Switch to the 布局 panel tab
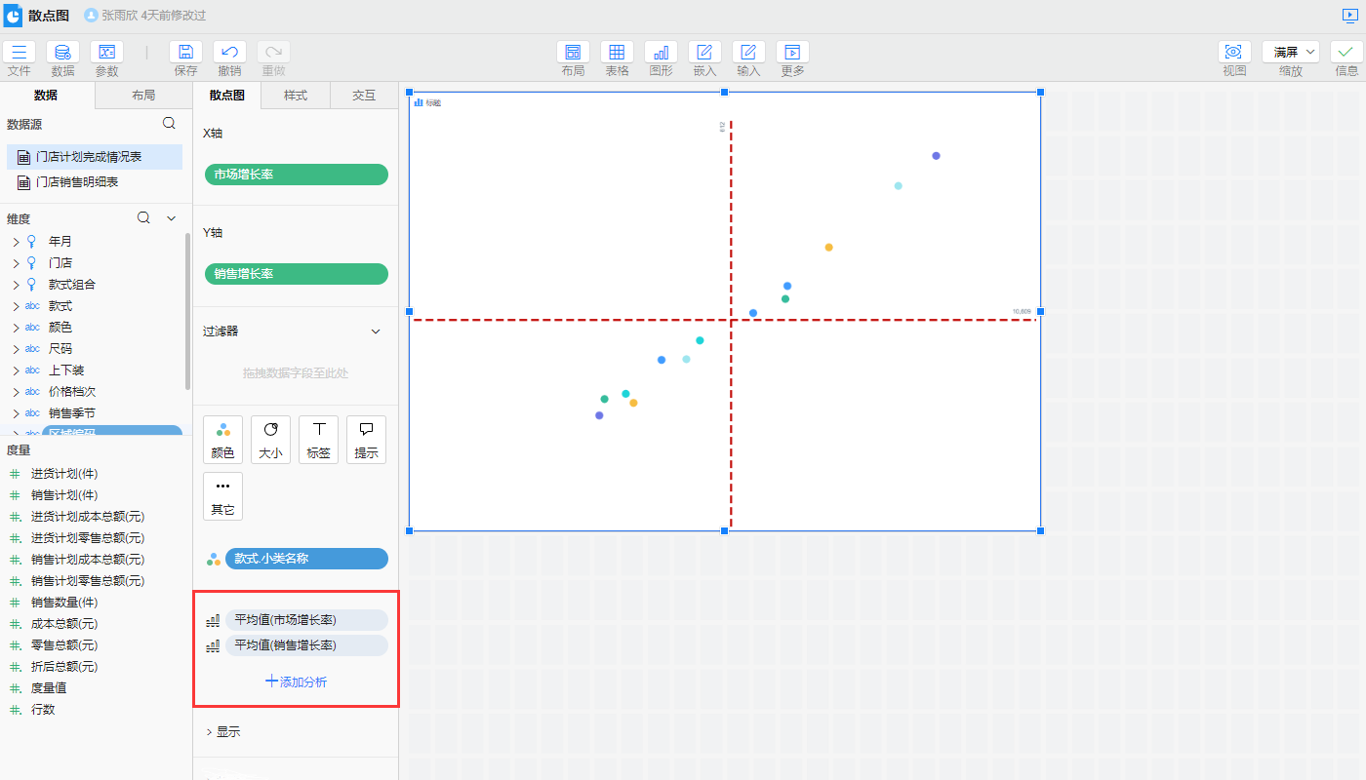Viewport: 1366px width, 780px height. pos(143,96)
